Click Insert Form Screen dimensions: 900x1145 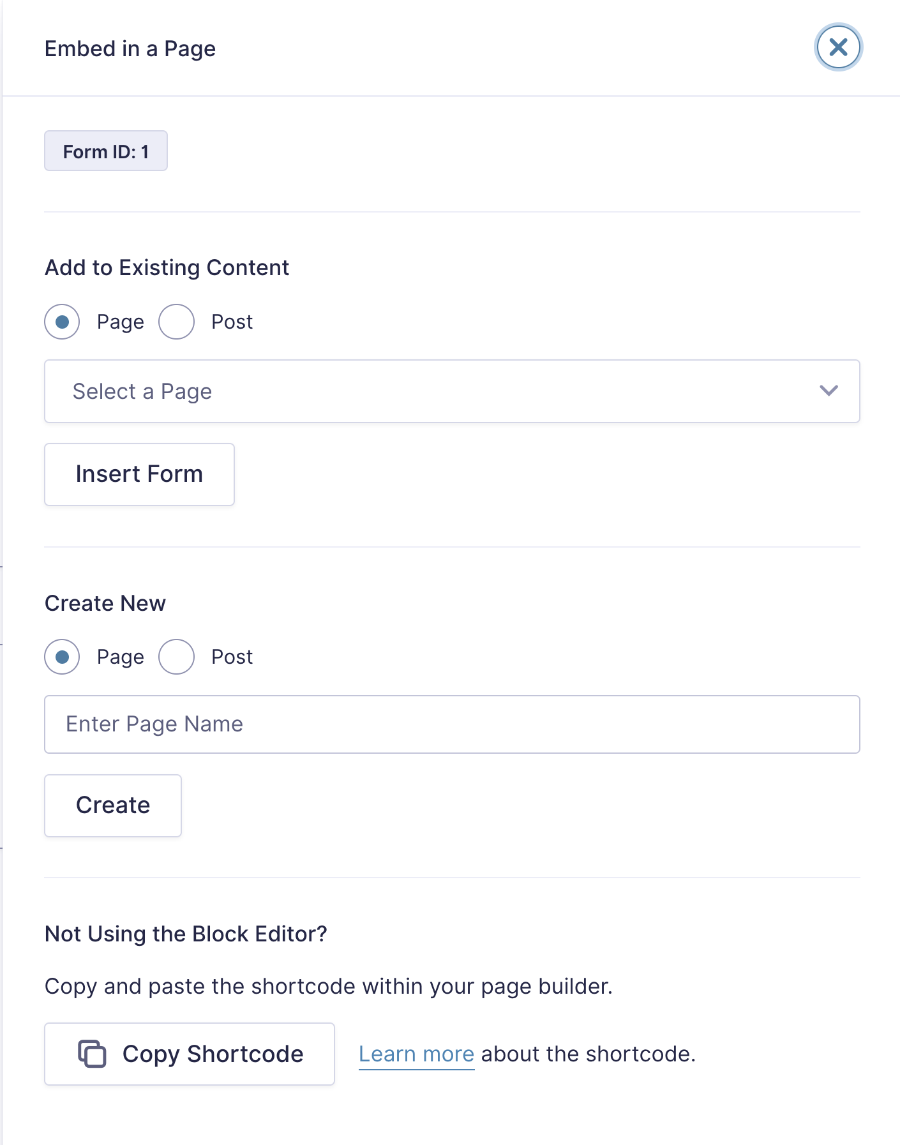click(x=139, y=474)
